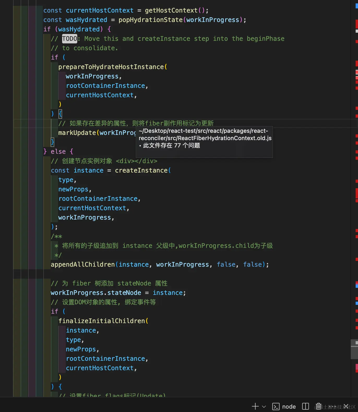Click the highlighted TODO keyword in the comment
Viewport: 358px width, 412px height.
(x=70, y=39)
